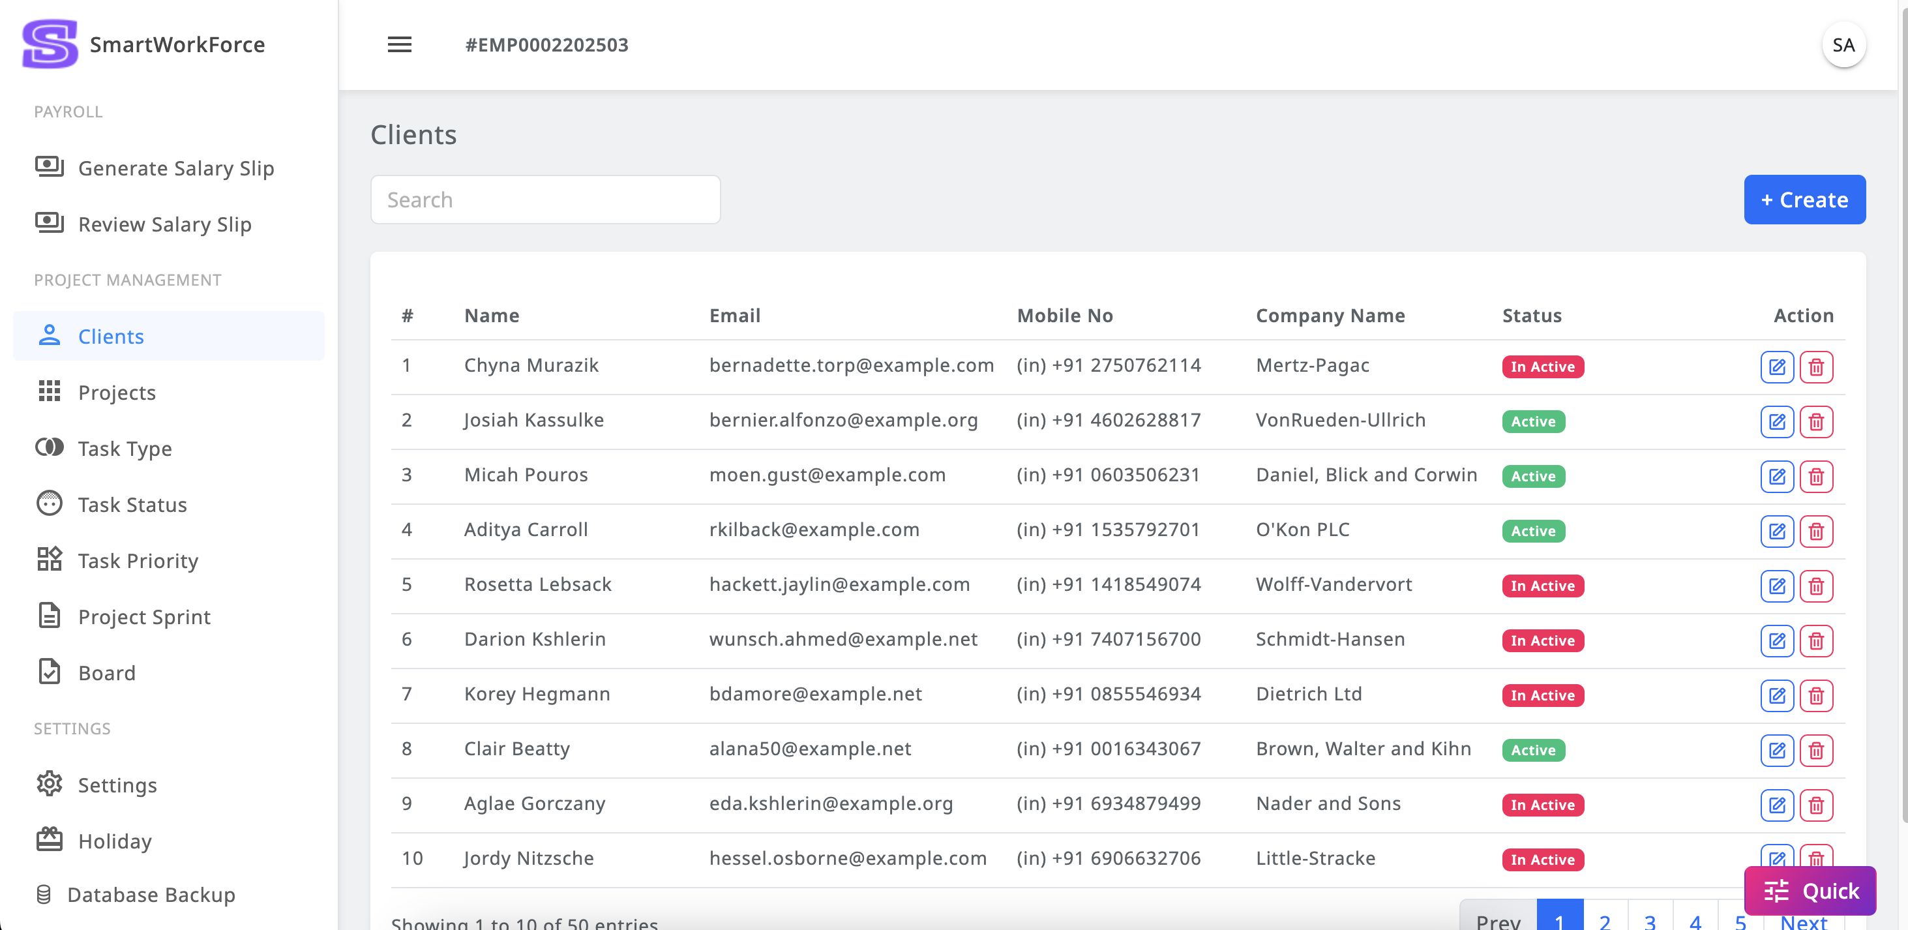Click edit icon for Aditya Carroll row
Screen dimensions: 1908x930
point(1776,532)
